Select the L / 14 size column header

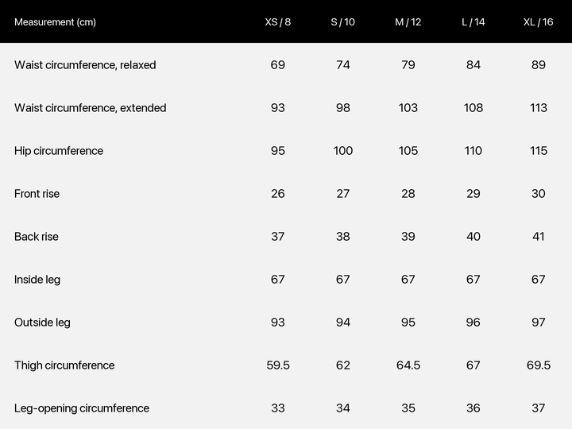coord(473,22)
